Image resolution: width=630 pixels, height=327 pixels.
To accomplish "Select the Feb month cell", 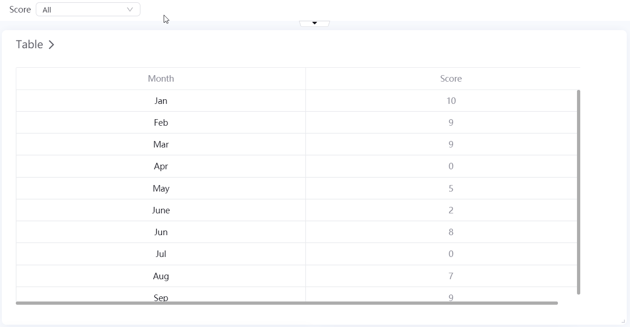I will click(x=161, y=122).
